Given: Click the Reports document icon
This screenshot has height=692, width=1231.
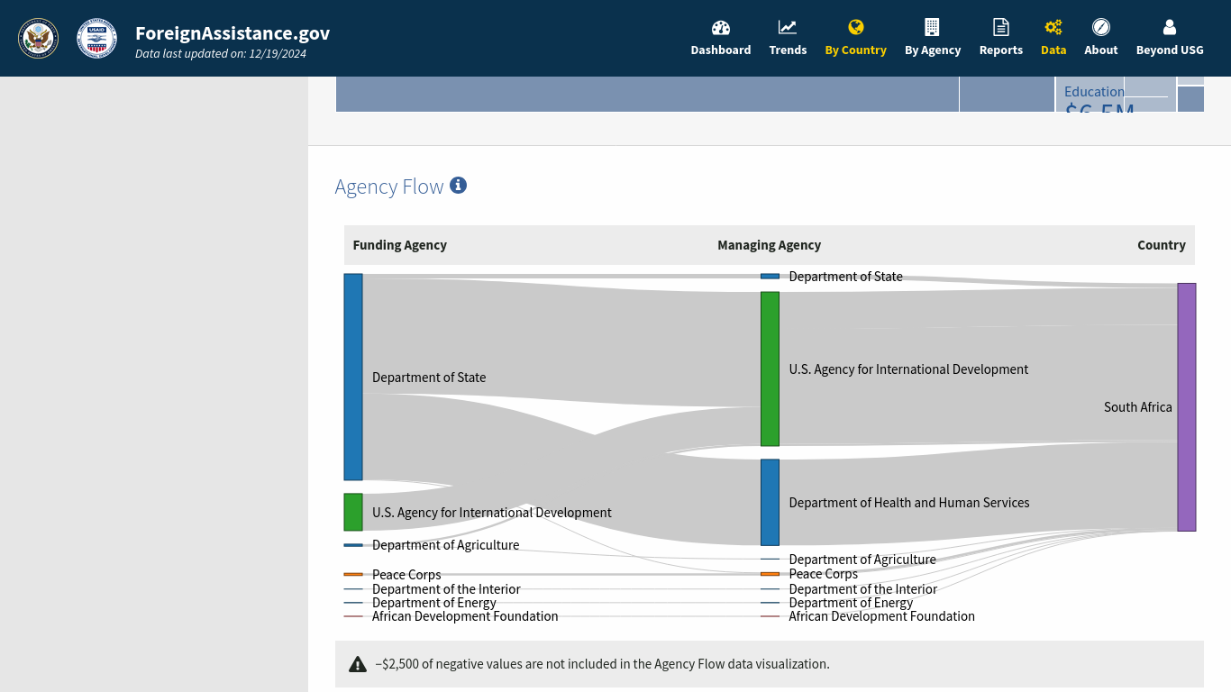Looking at the screenshot, I should [1001, 27].
